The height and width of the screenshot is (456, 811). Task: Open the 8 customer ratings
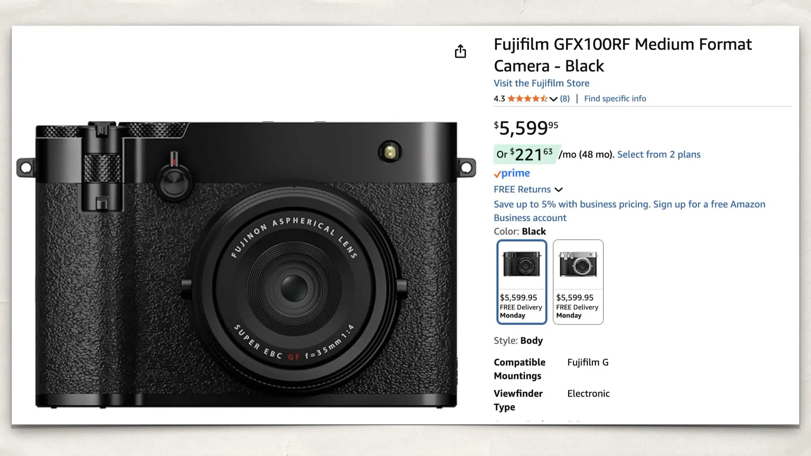[564, 98]
